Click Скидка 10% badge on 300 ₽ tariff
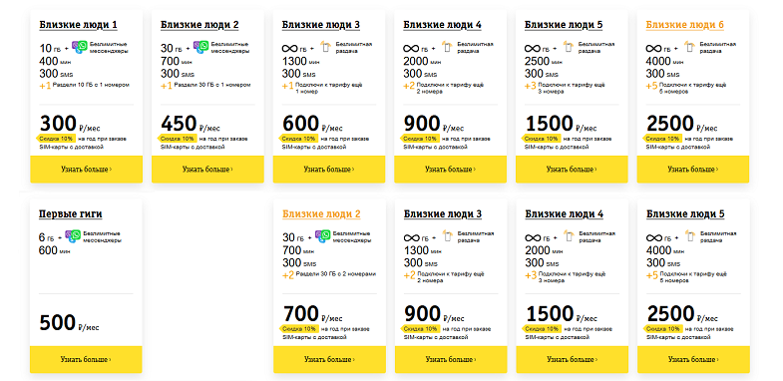 (x=55, y=139)
